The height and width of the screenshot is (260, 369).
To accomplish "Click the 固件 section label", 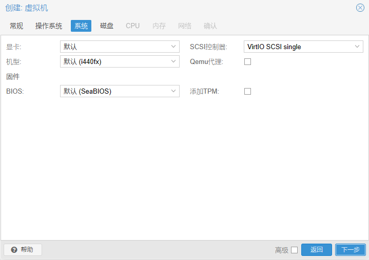I will point(13,76).
